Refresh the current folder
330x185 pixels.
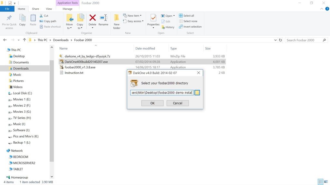tap(280, 40)
